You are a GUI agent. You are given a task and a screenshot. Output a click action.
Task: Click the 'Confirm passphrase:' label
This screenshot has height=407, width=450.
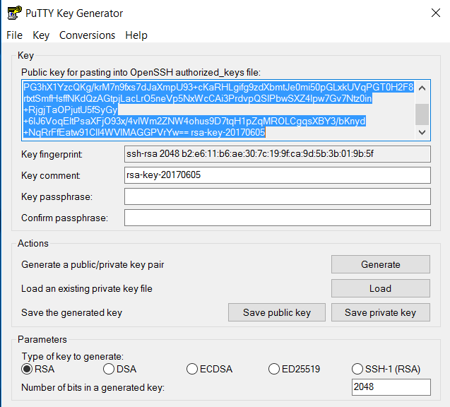pyautogui.click(x=64, y=218)
